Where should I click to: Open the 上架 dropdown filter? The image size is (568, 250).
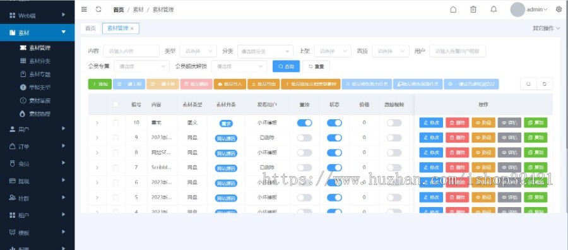[x=333, y=51]
